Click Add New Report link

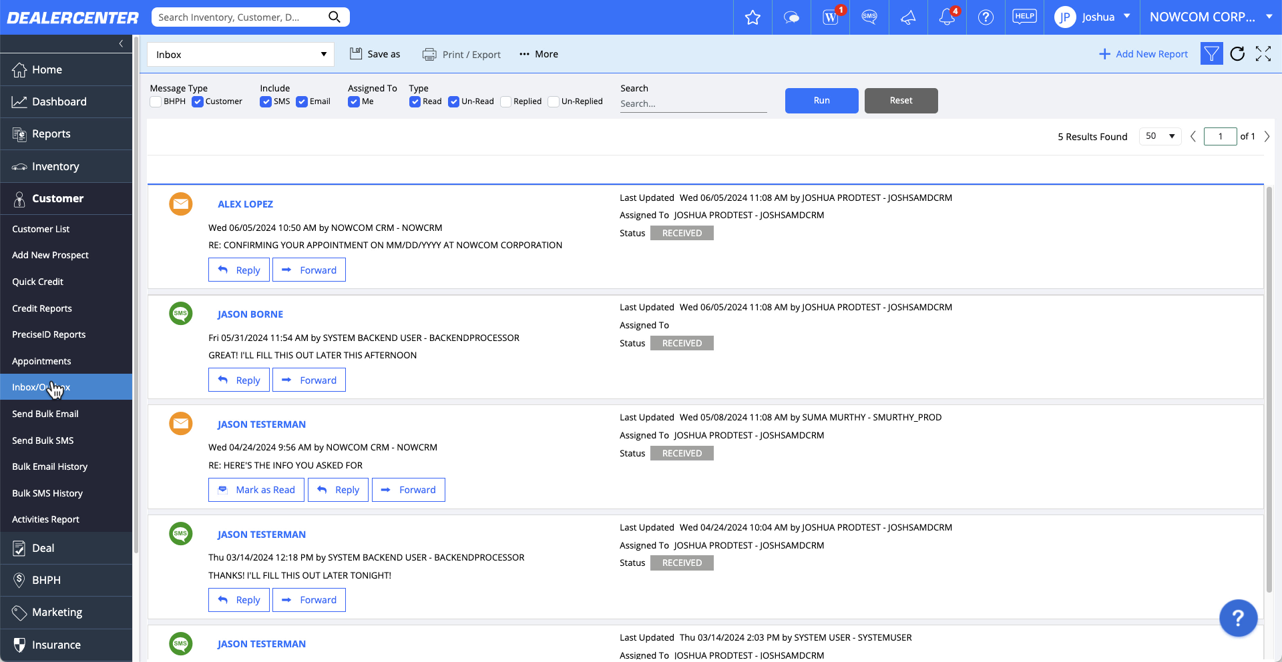point(1144,54)
